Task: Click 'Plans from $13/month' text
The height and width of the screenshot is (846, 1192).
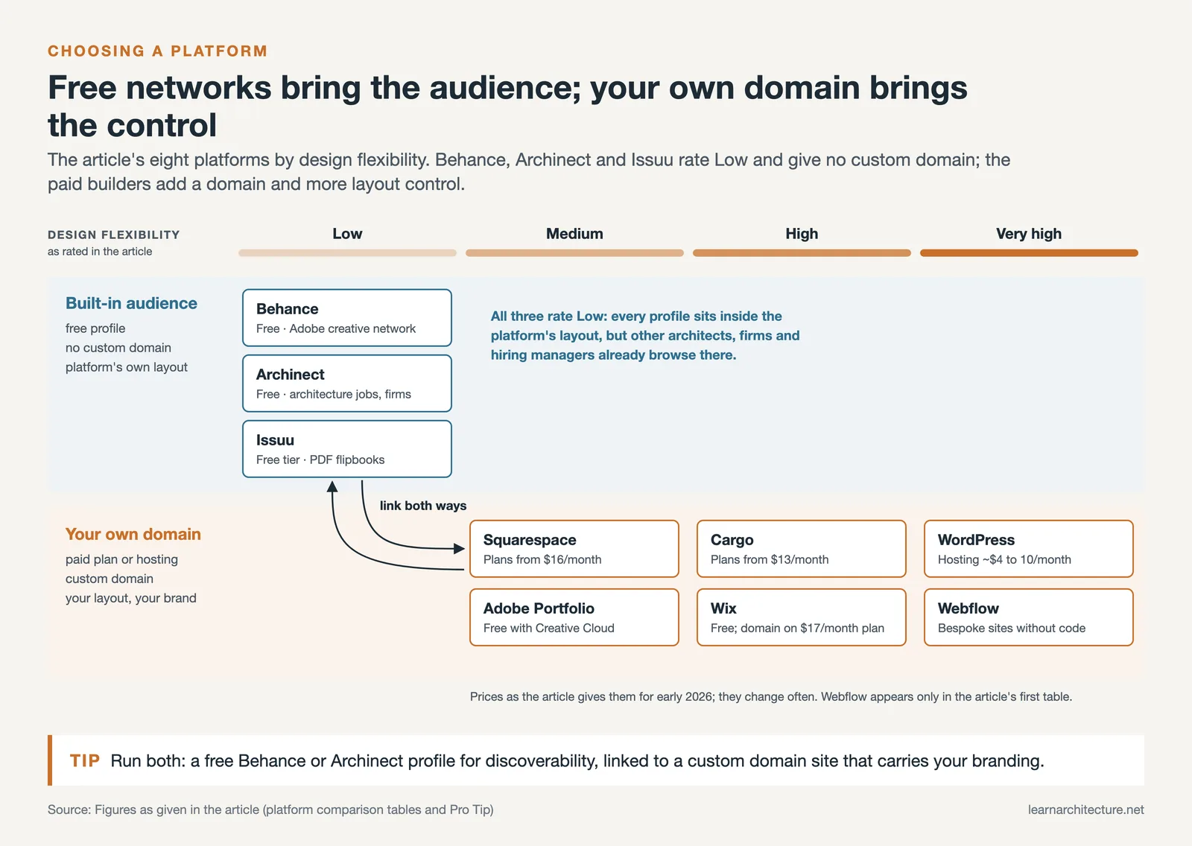Action: tap(770, 560)
